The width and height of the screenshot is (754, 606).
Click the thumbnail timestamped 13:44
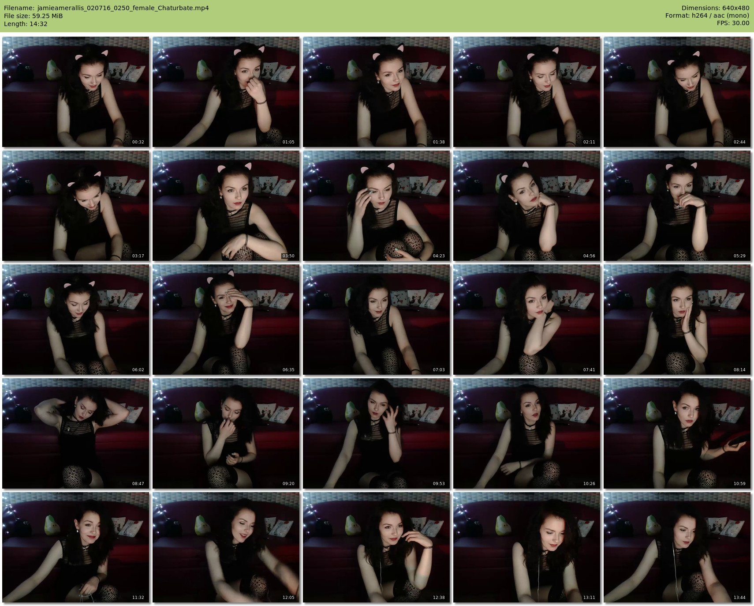(x=677, y=547)
